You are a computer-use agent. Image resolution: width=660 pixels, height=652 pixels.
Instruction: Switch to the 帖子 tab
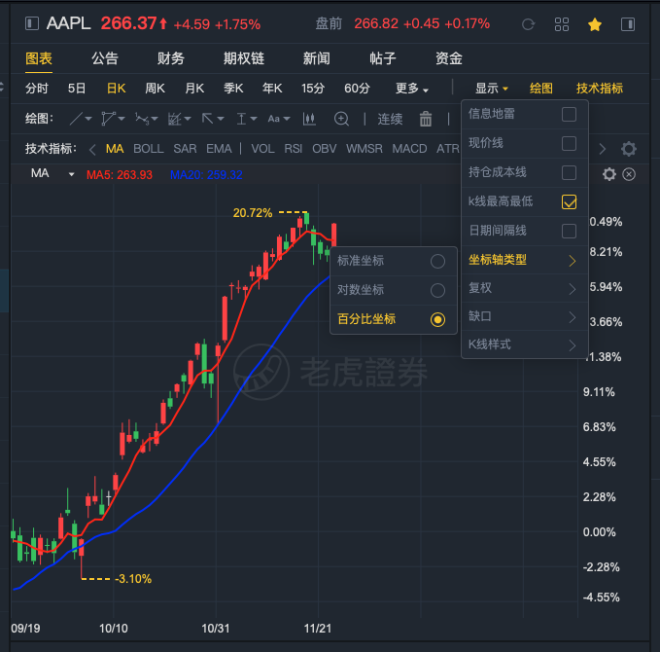pyautogui.click(x=383, y=58)
